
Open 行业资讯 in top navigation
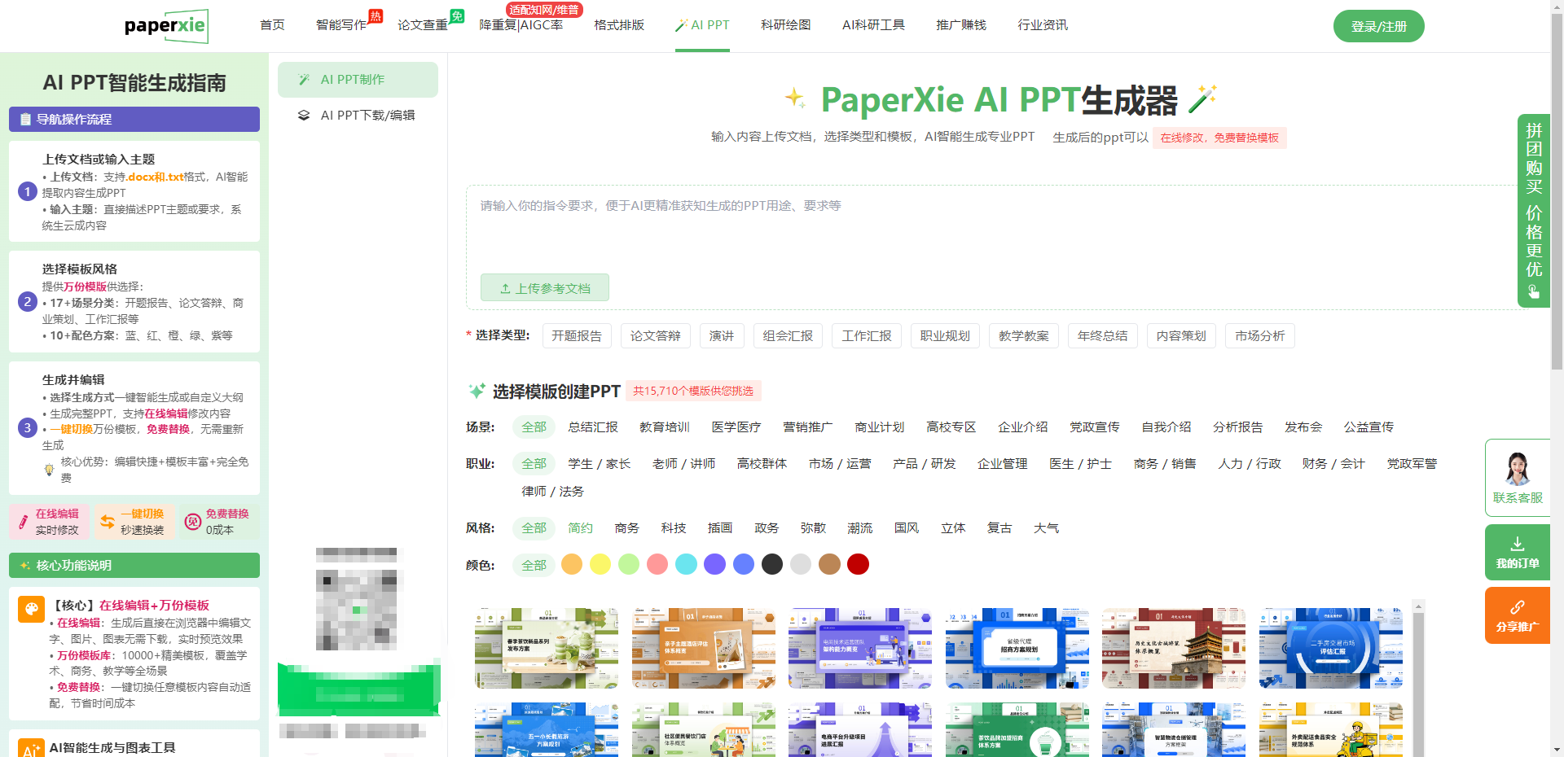(1043, 25)
